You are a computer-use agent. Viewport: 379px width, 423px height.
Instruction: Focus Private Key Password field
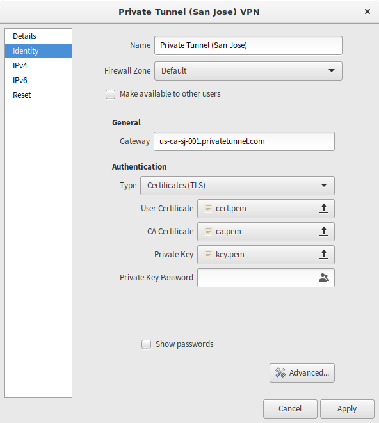[x=266, y=278]
